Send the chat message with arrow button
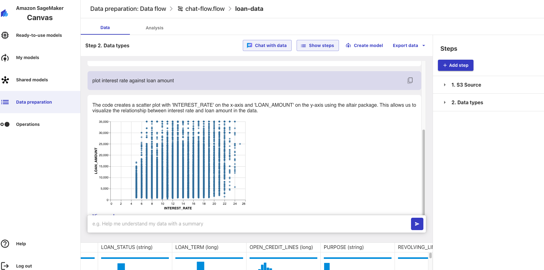Image resolution: width=544 pixels, height=270 pixels. pos(417,224)
